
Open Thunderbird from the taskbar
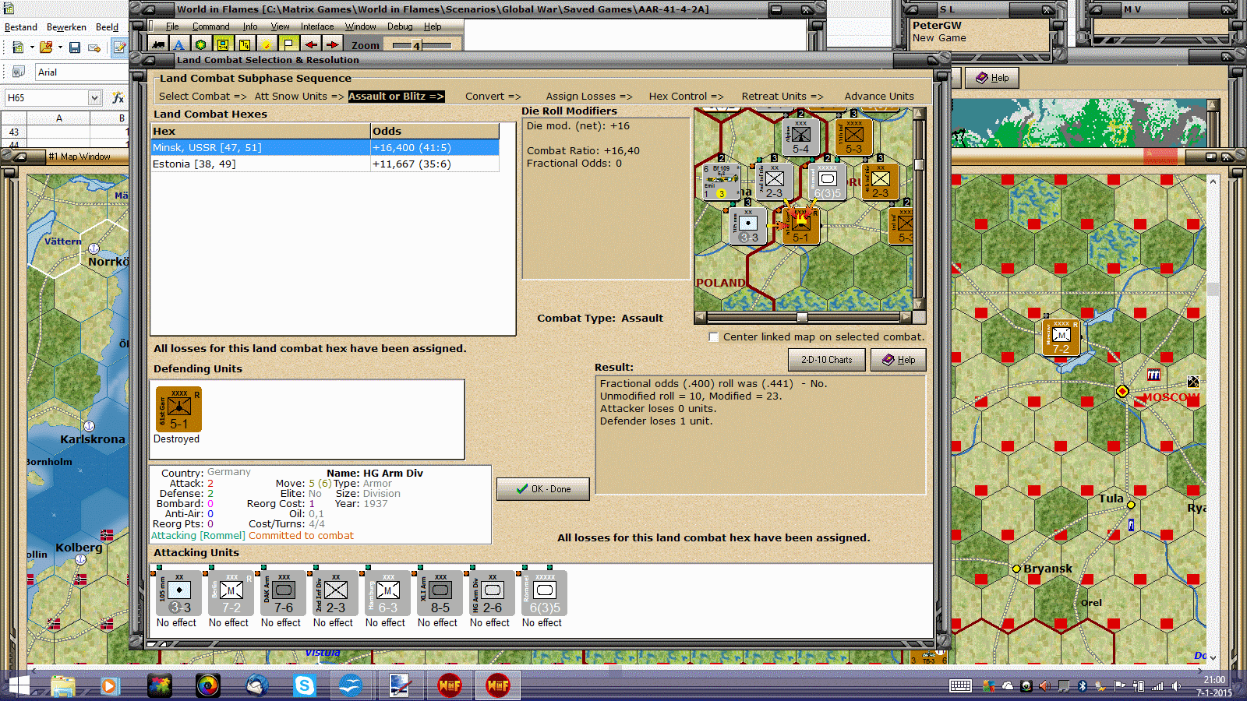point(256,685)
